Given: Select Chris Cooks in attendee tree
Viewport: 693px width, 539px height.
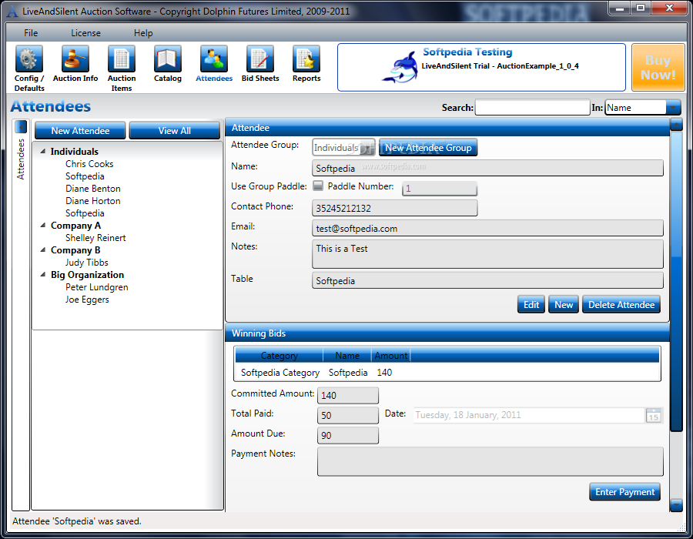Looking at the screenshot, I should [89, 164].
